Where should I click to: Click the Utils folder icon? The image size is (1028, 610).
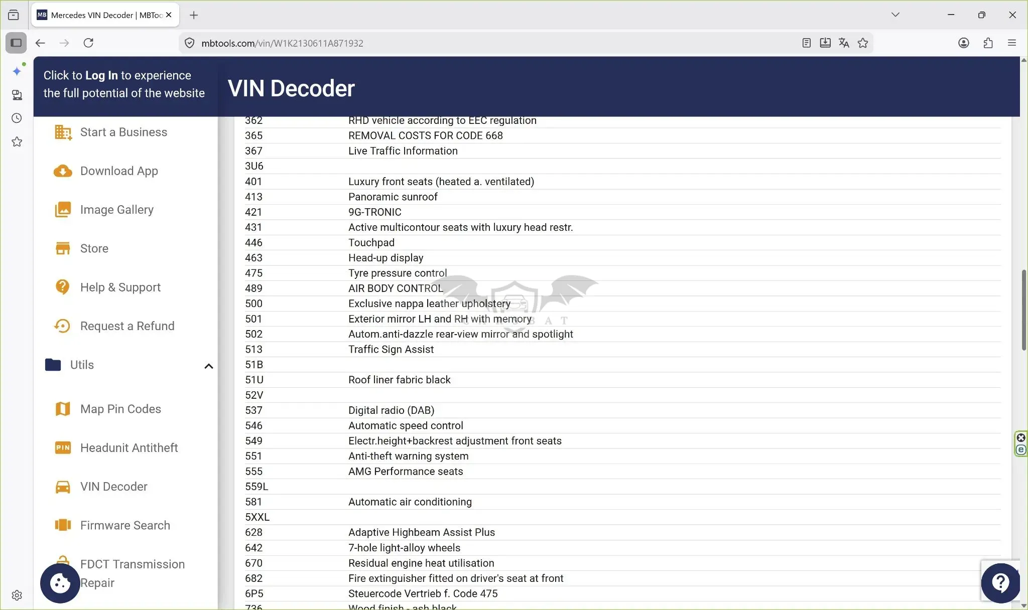(53, 365)
